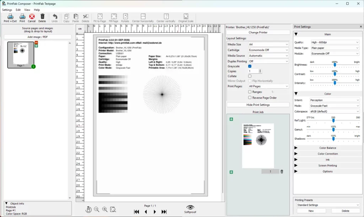Open the Printing Presets Standard Settings dropdown

[x=328, y=205]
